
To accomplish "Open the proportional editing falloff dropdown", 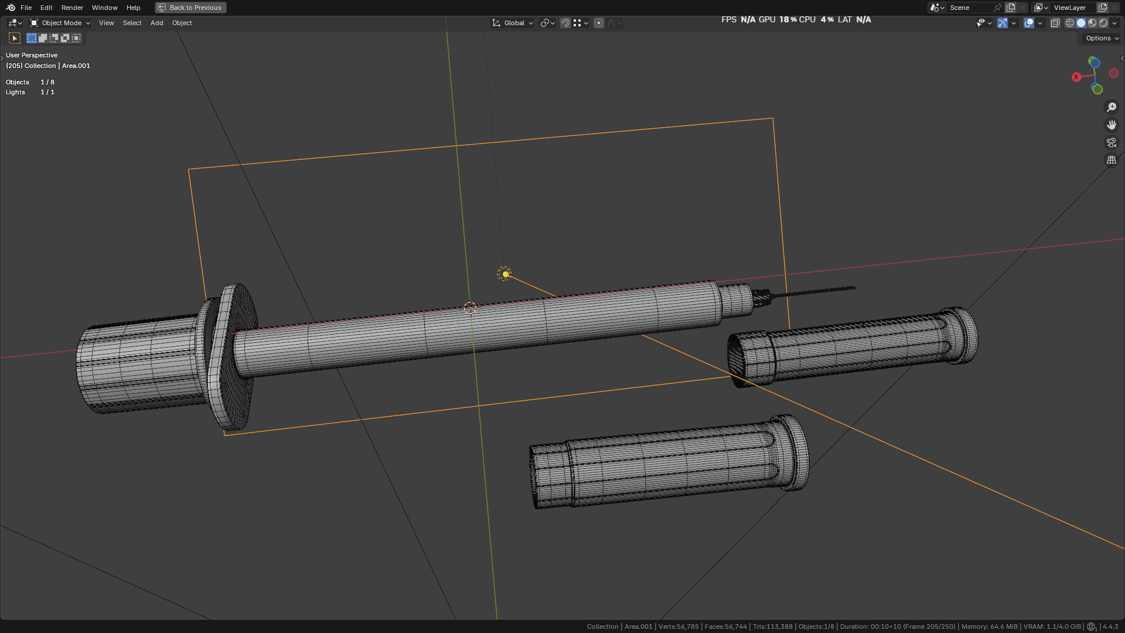I will click(x=614, y=23).
